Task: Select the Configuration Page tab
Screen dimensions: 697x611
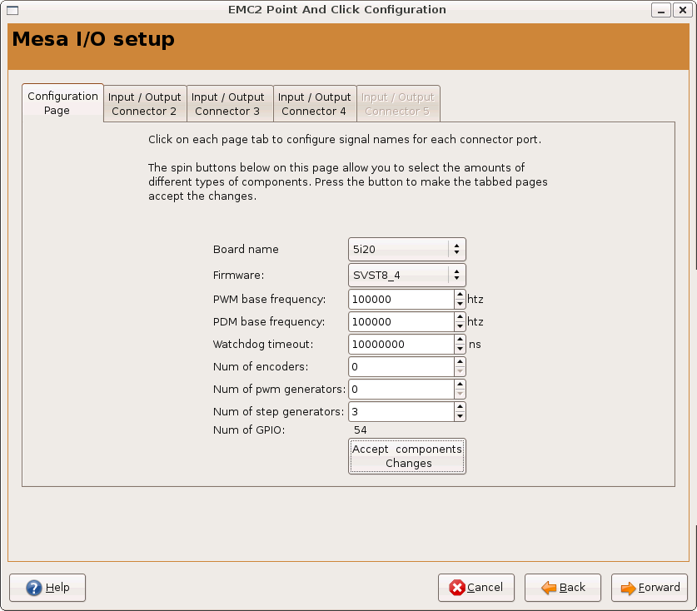Action: pos(62,103)
